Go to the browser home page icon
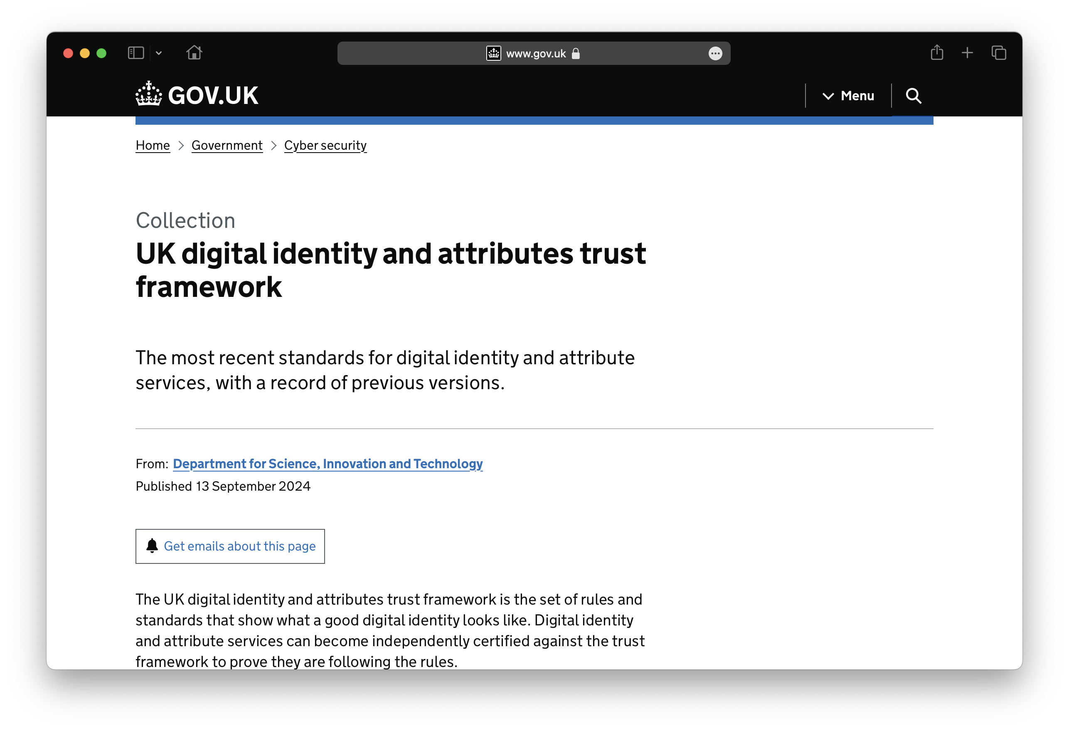1069x731 pixels. [x=194, y=52]
